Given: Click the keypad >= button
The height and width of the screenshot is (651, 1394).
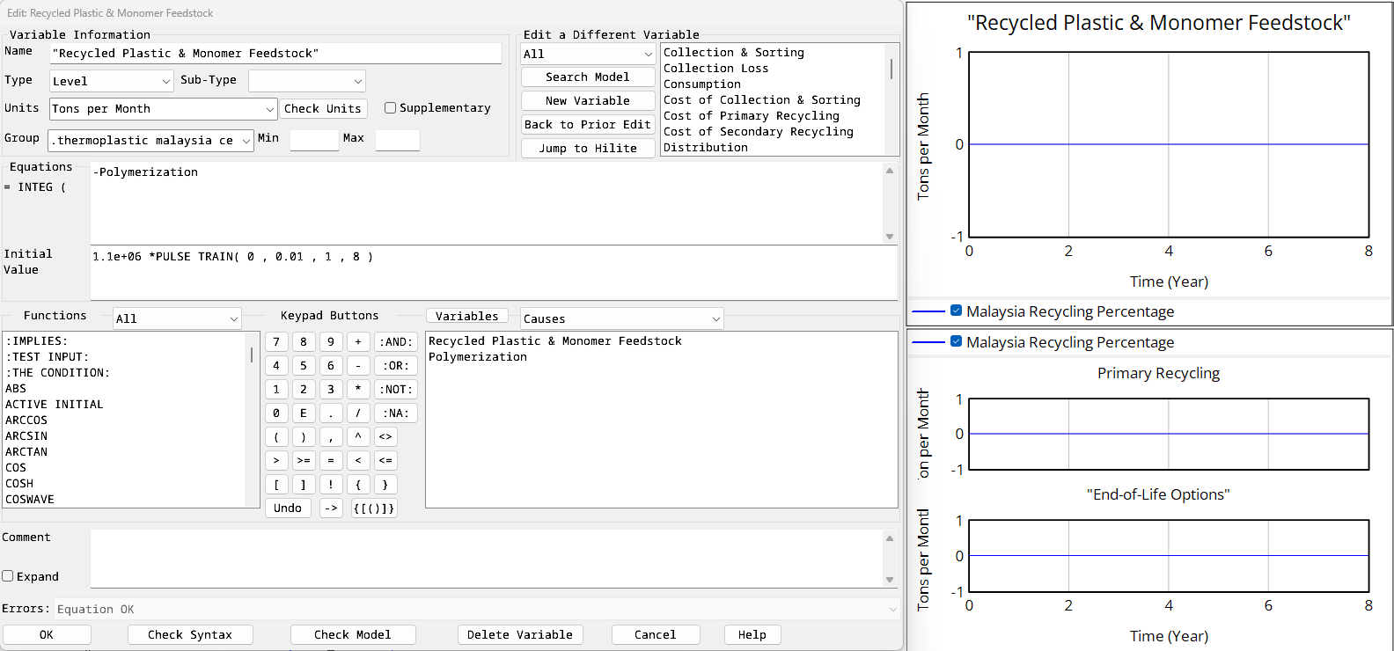Looking at the screenshot, I should pos(304,460).
